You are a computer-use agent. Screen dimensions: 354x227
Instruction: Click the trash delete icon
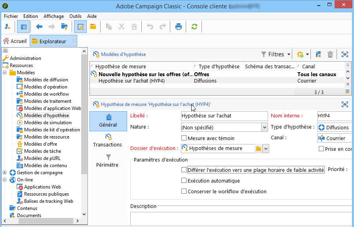tap(330, 54)
